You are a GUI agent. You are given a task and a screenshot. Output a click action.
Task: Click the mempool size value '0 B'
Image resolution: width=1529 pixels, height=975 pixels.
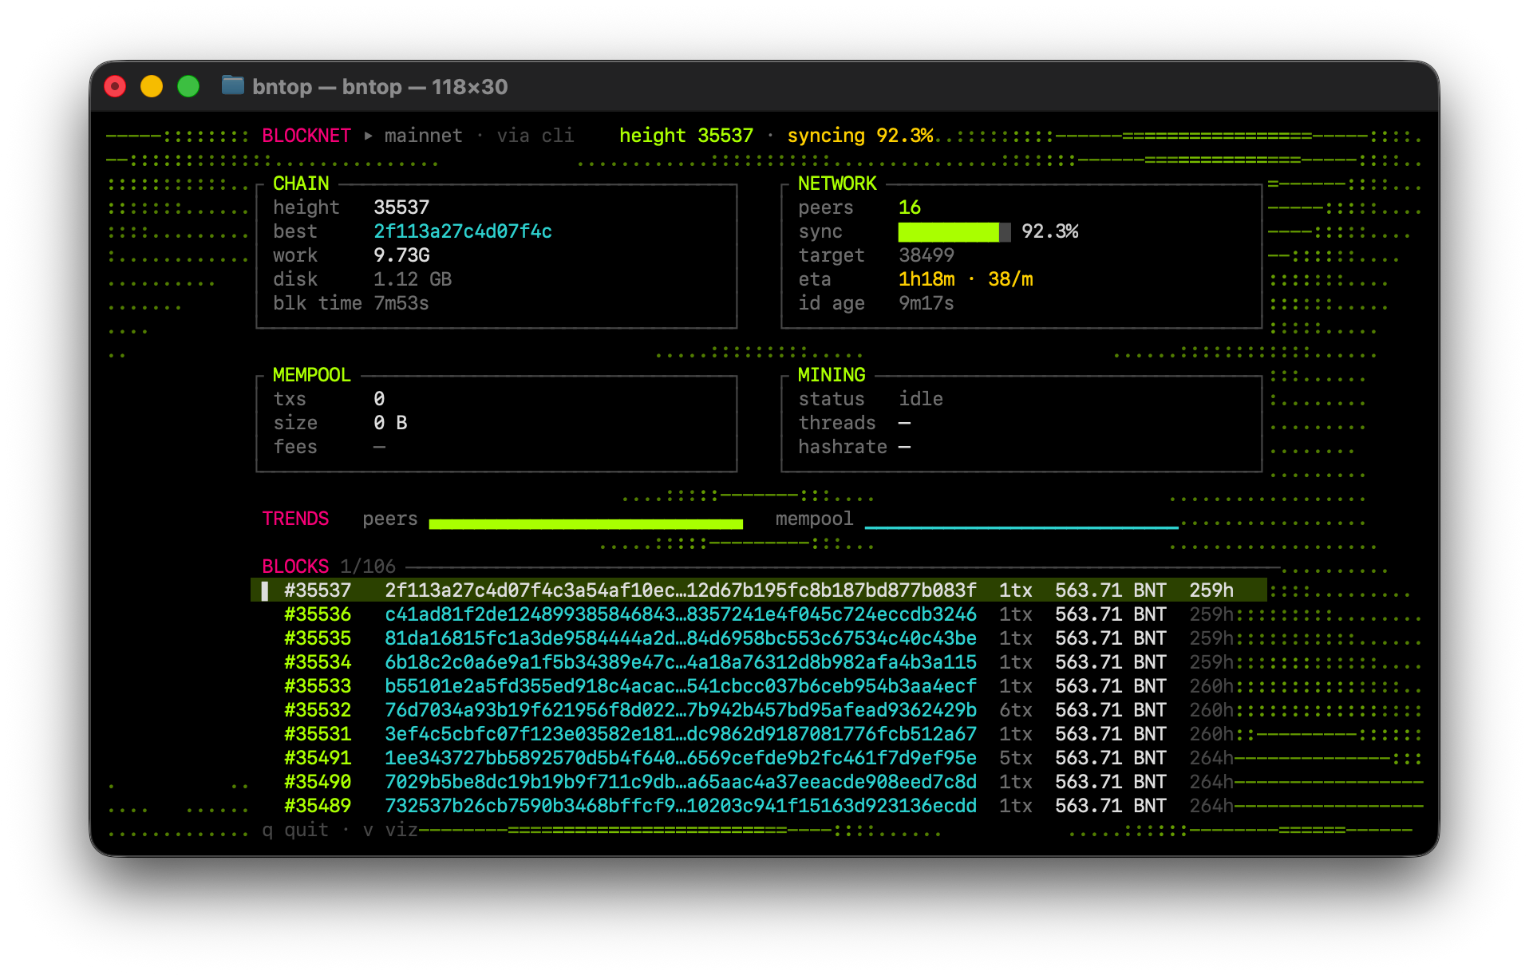point(390,423)
